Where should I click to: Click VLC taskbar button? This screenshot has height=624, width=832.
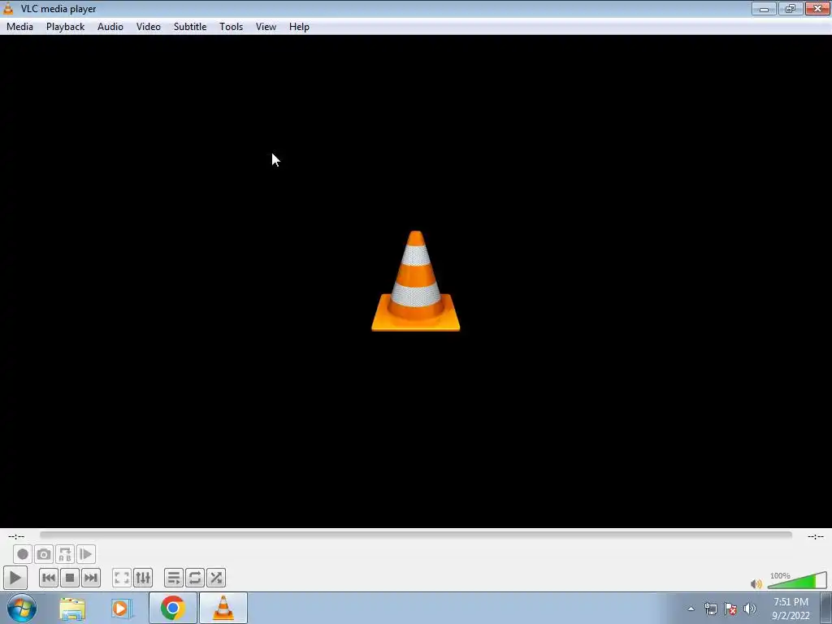pos(223,608)
